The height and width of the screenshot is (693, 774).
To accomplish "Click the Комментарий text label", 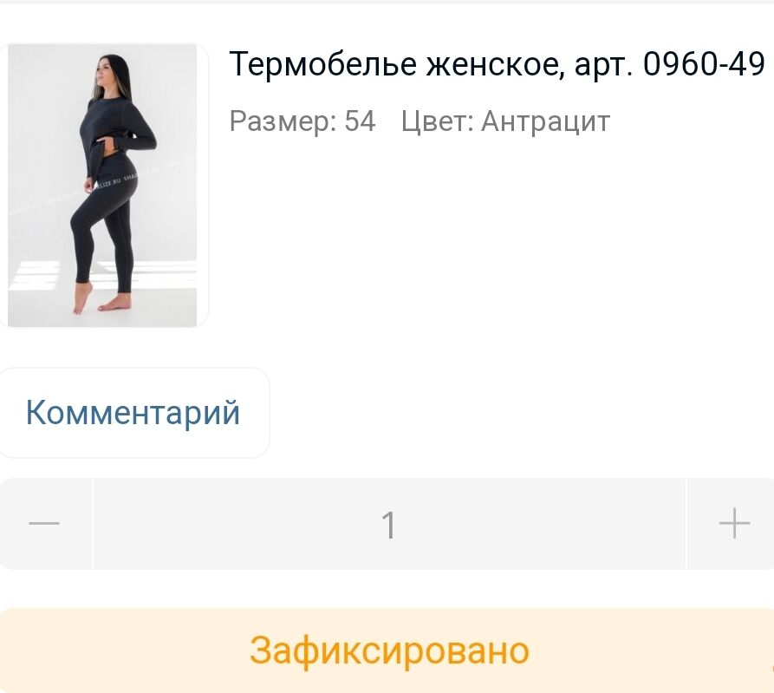I will point(133,413).
